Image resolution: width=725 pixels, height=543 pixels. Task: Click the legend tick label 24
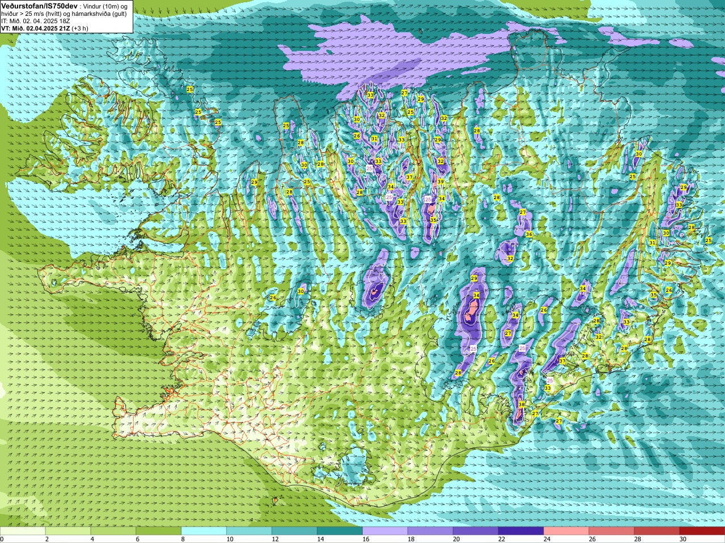click(547, 539)
